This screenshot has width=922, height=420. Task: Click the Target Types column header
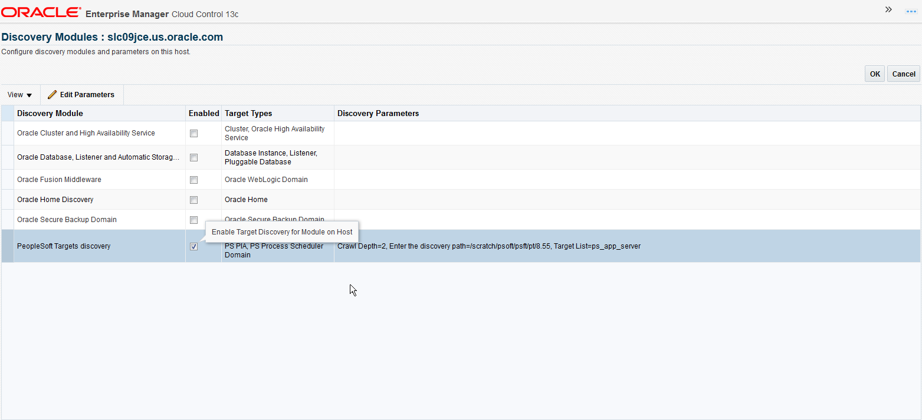click(278, 113)
